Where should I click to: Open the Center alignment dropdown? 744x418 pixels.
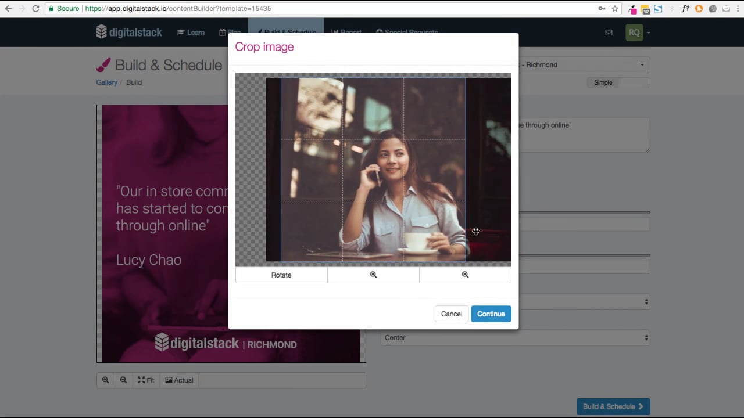pyautogui.click(x=516, y=338)
